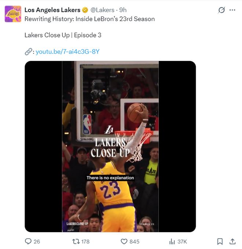Click the reply speech bubble icon
This screenshot has width=242, height=249.
pos(28,241)
